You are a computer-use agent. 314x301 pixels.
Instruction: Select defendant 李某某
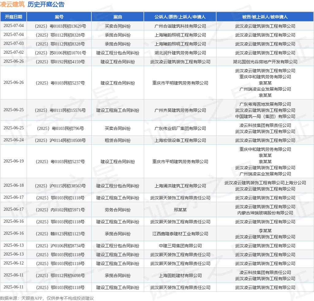coord(265,231)
